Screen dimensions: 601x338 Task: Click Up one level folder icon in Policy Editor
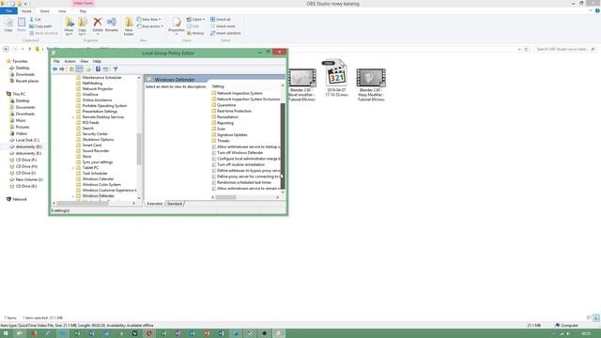[71, 69]
